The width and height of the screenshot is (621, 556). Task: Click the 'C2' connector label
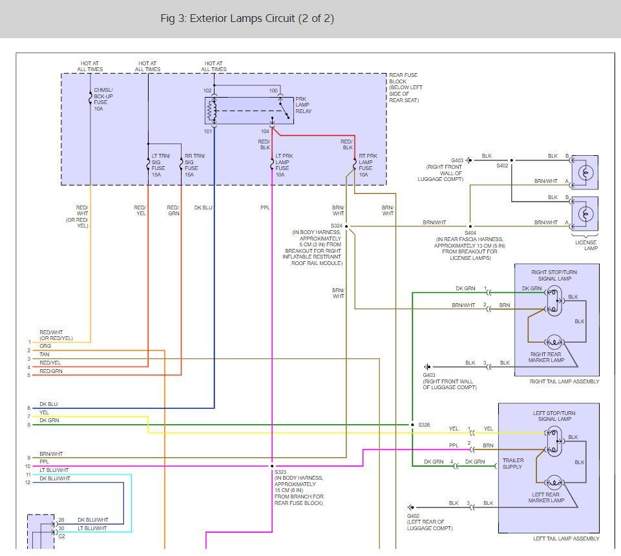click(x=61, y=536)
